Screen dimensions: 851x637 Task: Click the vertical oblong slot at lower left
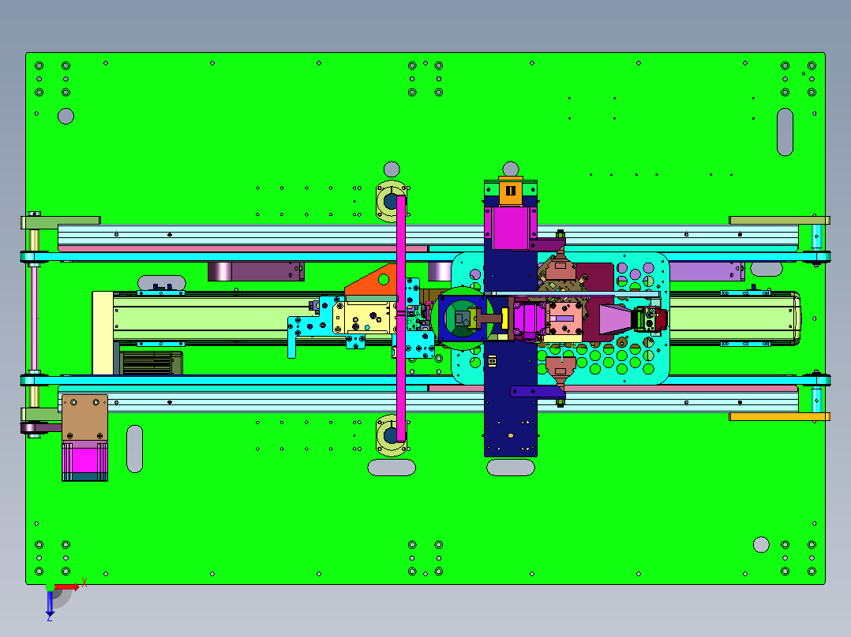pyautogui.click(x=134, y=449)
